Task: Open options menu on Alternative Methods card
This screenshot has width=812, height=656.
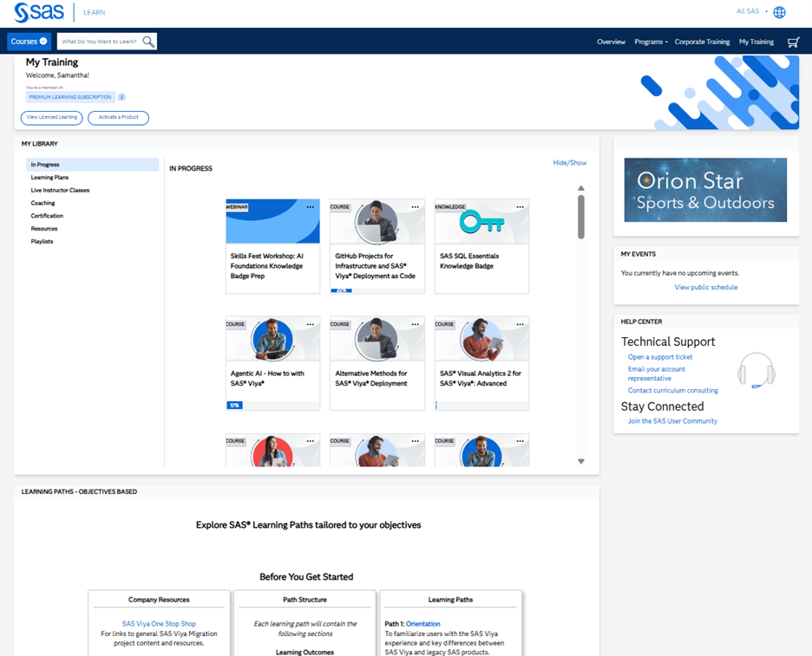Action: pyautogui.click(x=416, y=324)
